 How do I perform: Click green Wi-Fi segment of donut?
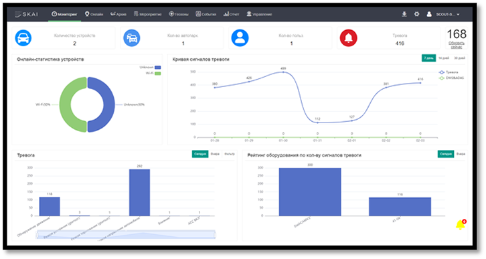(65, 104)
